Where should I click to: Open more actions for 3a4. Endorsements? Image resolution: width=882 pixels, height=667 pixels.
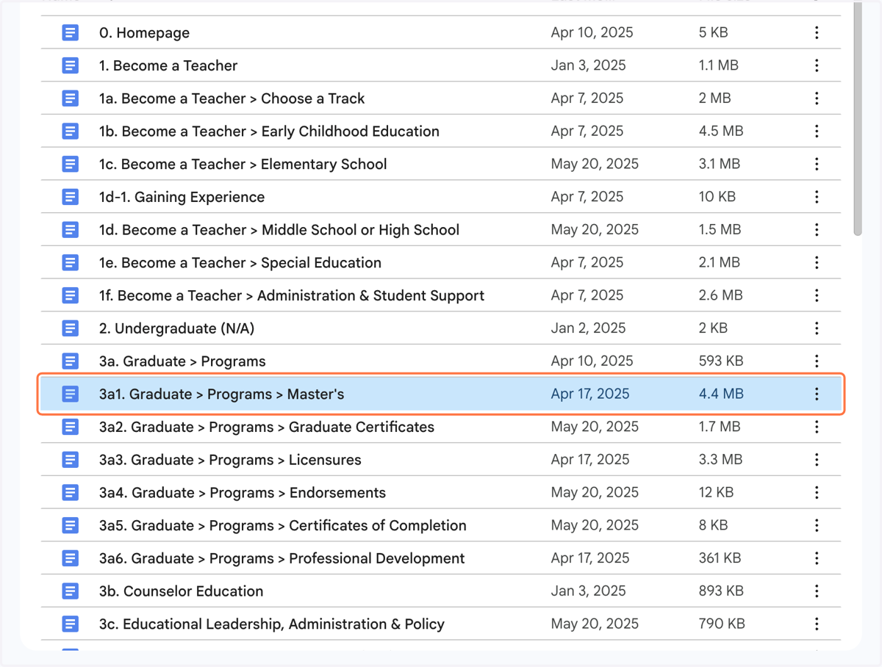[817, 493]
